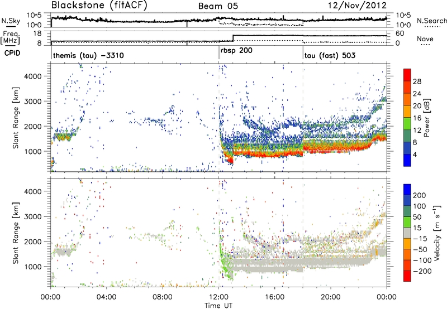The height and width of the screenshot is (309, 447).
Task: Click the '1000' tick on Velocity panel
Action: tap(33, 267)
